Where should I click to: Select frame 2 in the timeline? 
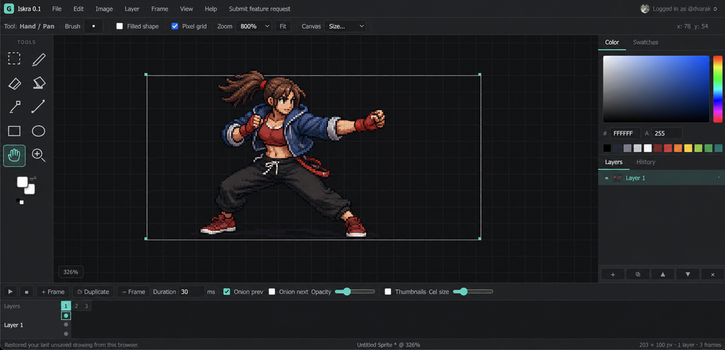point(76,305)
